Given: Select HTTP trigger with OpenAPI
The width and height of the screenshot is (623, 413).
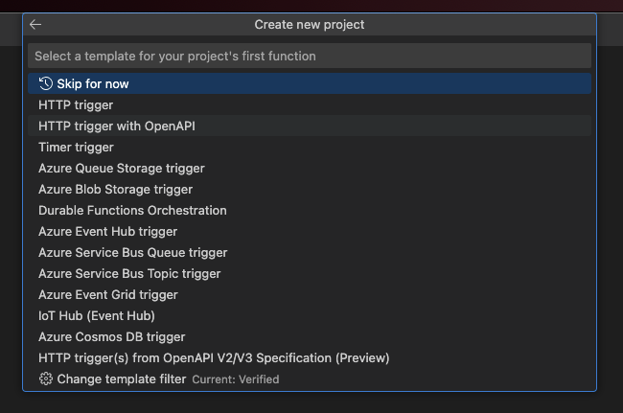Looking at the screenshot, I should pyautogui.click(x=117, y=126).
